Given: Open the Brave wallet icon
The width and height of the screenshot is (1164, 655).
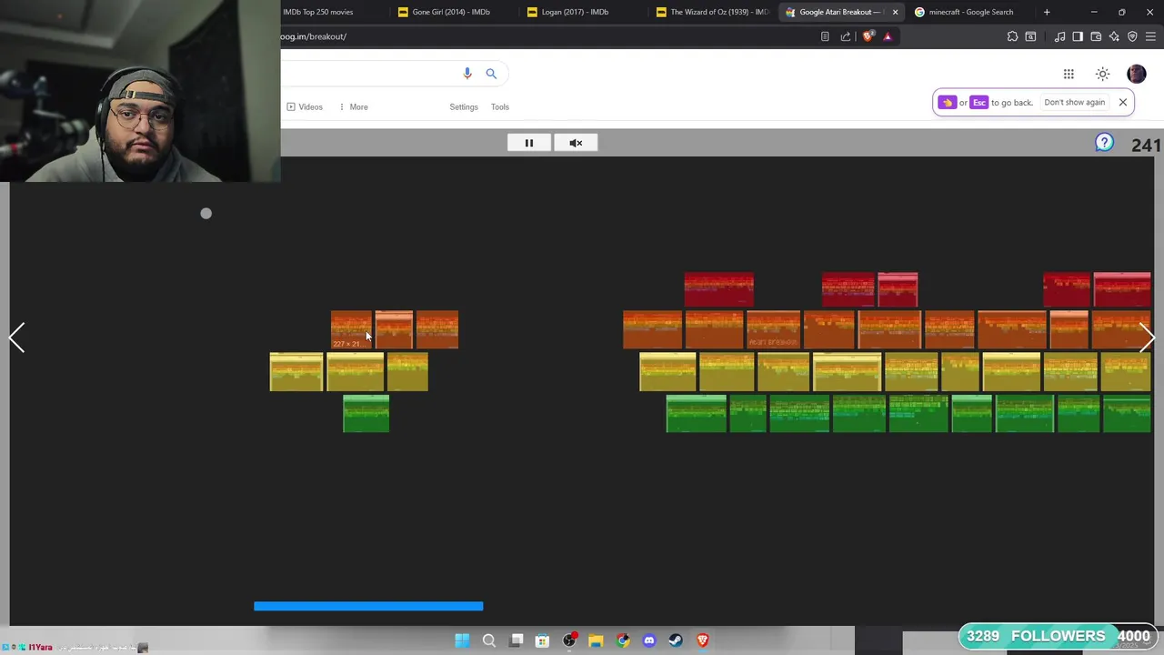Looking at the screenshot, I should point(1096,36).
